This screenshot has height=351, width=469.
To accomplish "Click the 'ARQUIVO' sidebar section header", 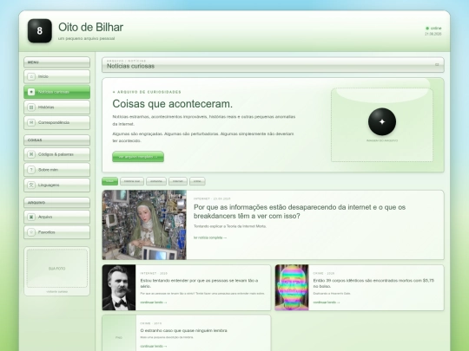I will pyautogui.click(x=56, y=203).
